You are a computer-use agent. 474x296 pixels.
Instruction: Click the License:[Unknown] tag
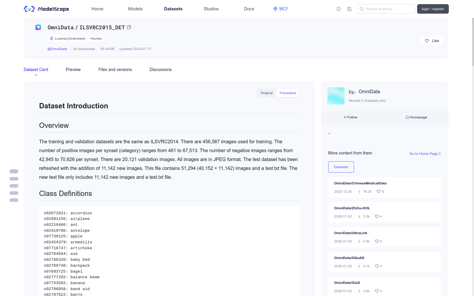[x=68, y=38]
